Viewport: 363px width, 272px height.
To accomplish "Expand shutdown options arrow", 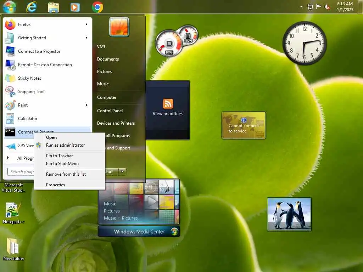I will pos(122,172).
